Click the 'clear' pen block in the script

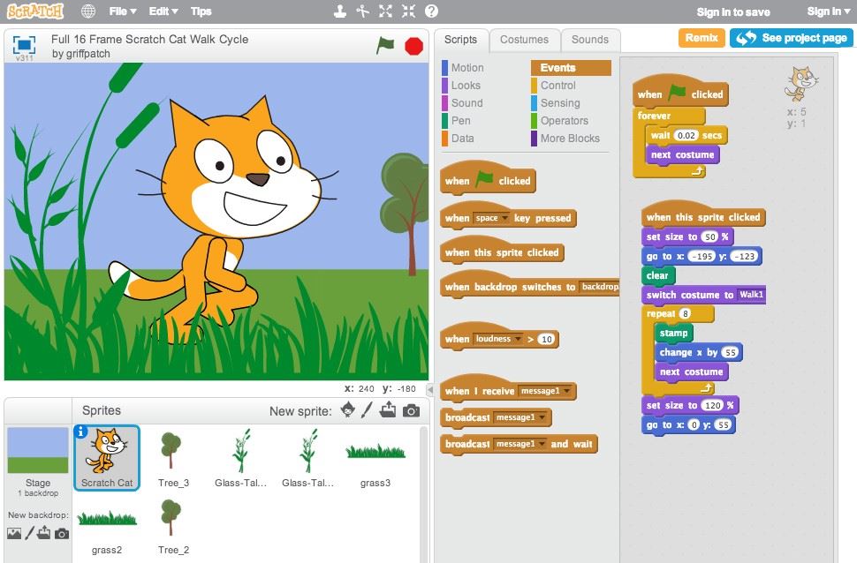[658, 276]
